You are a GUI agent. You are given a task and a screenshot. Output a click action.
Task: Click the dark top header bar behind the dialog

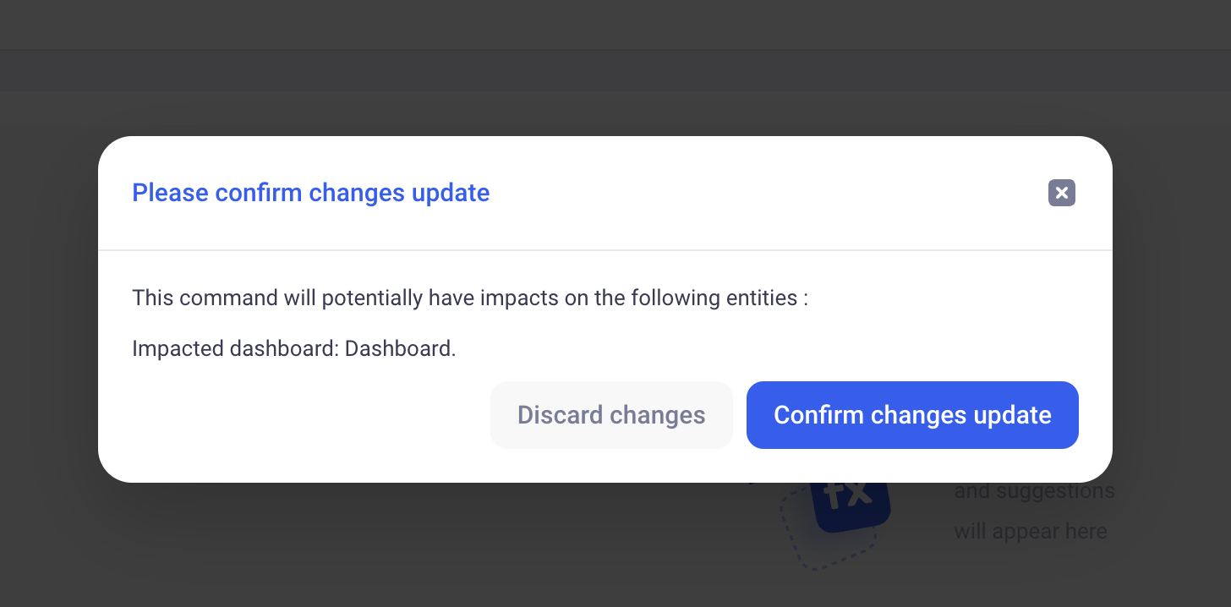pos(615,24)
